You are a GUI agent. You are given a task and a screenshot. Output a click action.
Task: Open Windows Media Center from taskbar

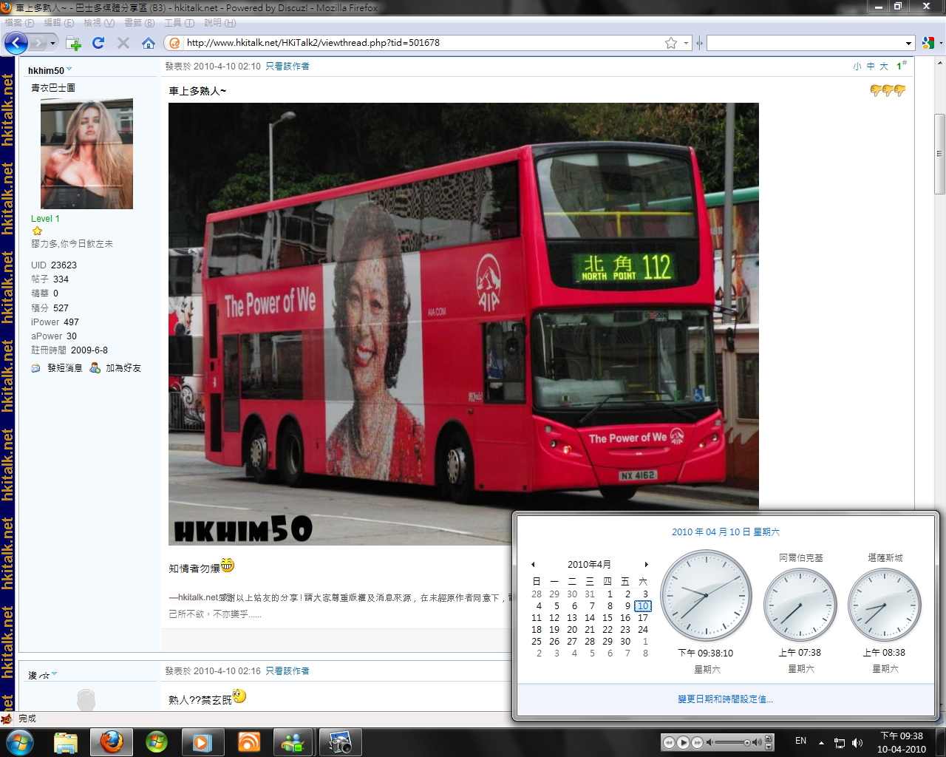[x=157, y=742]
